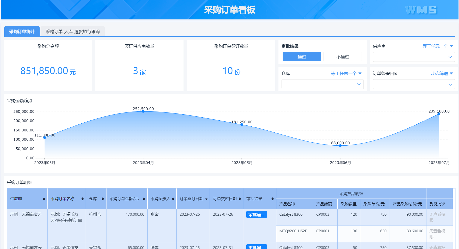Click sort icon on 采购订单名称 column
Image resolution: width=459 pixels, height=249 pixels.
[82, 199]
